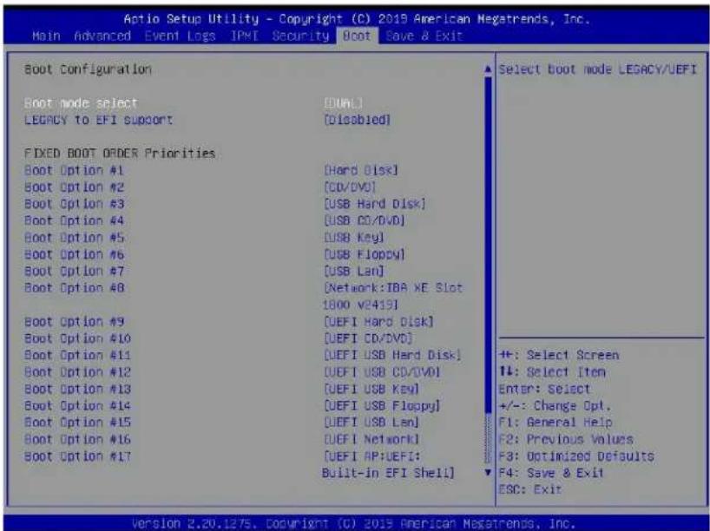
Task: Change the Network:IBA XE Slot value
Action: coord(392,296)
